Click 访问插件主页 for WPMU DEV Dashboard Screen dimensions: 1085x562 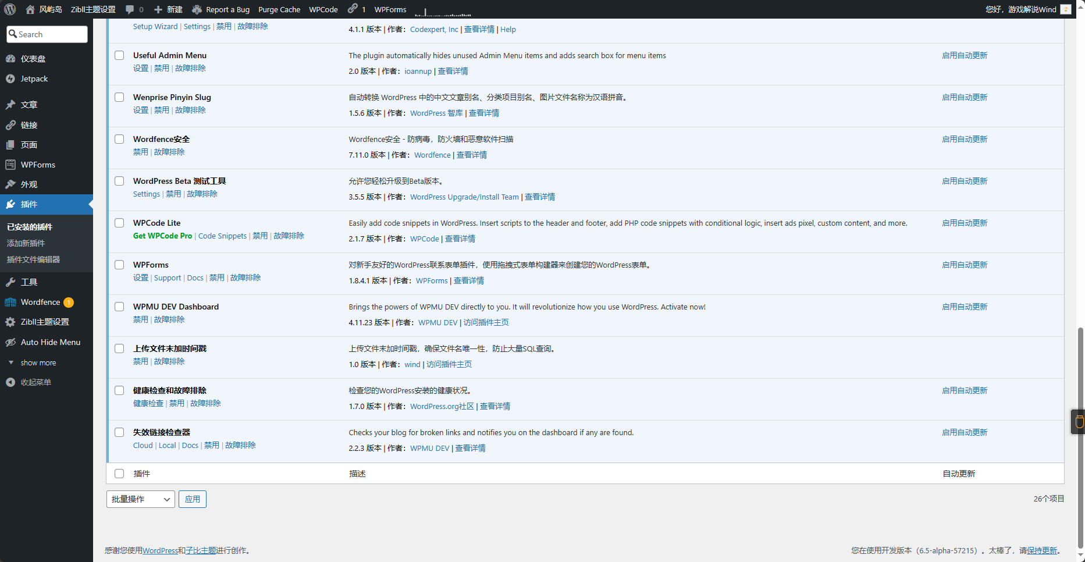click(x=486, y=322)
